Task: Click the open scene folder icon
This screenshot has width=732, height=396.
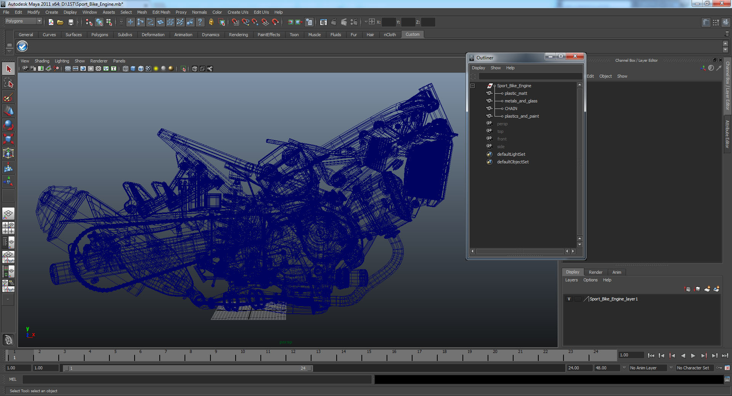Action: coord(60,22)
